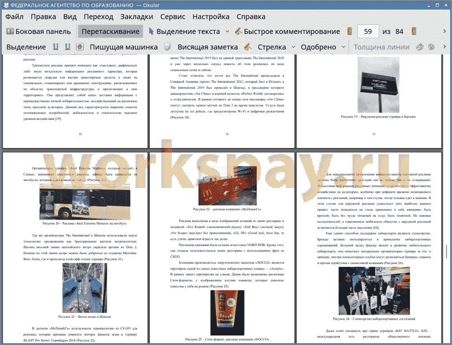452x345 pixels.
Task: Switch to the Выделение текста tool
Action: [184, 32]
